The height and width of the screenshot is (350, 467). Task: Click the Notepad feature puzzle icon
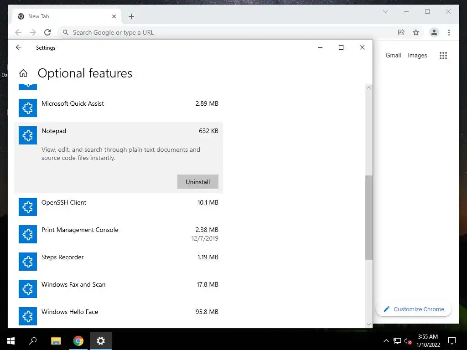(28, 135)
